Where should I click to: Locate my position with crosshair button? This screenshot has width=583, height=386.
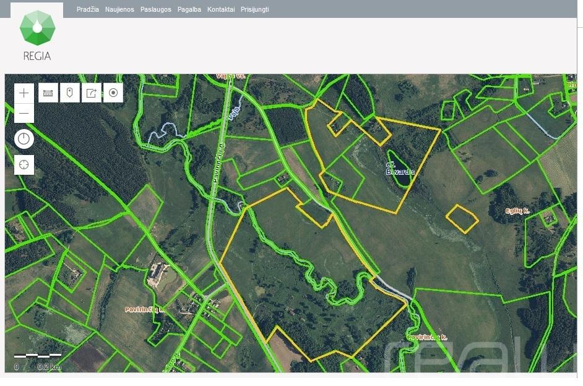[x=24, y=164]
